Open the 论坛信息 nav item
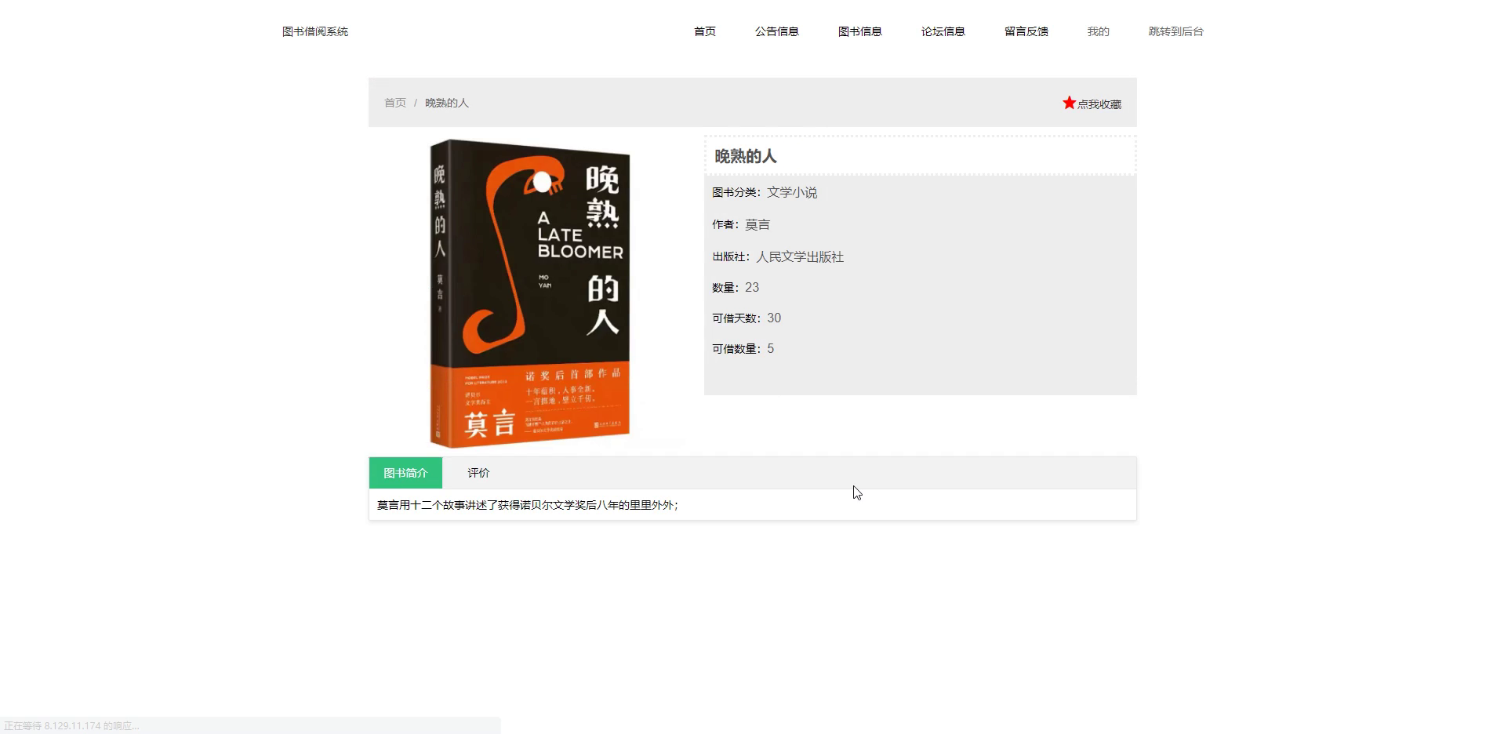The height and width of the screenshot is (734, 1504). (x=943, y=31)
